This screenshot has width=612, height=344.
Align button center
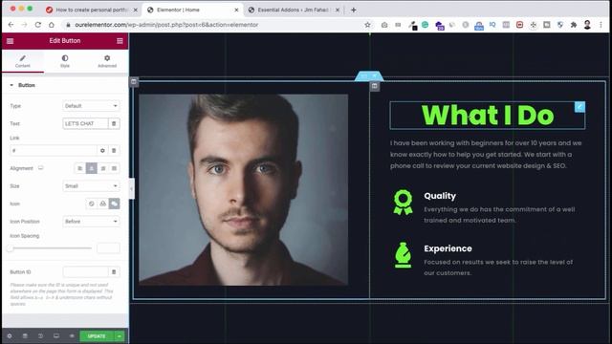coord(92,168)
